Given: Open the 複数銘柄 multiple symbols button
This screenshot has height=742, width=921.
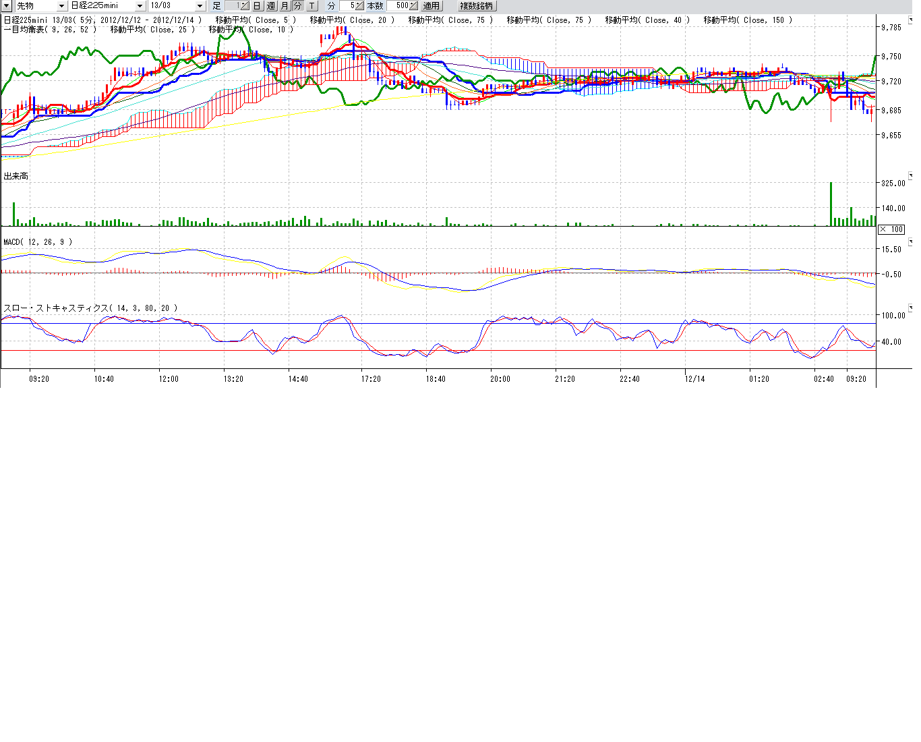Looking at the screenshot, I should (476, 6).
